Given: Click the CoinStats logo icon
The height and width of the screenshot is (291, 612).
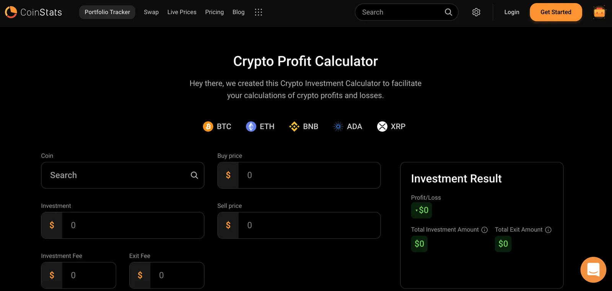Looking at the screenshot, I should [11, 12].
